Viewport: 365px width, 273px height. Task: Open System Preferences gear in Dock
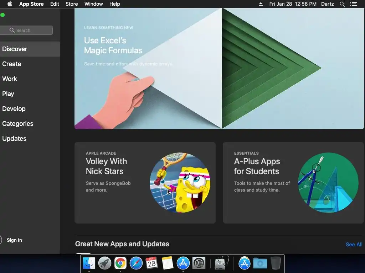click(199, 263)
